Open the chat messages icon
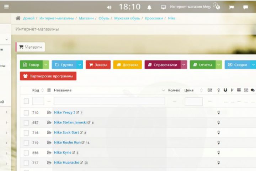This screenshot has width=256, height=171. [x=245, y=7]
